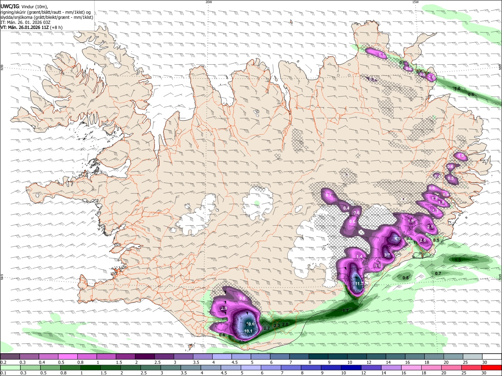Click the '1.9' snowfall value label

[411, 221]
